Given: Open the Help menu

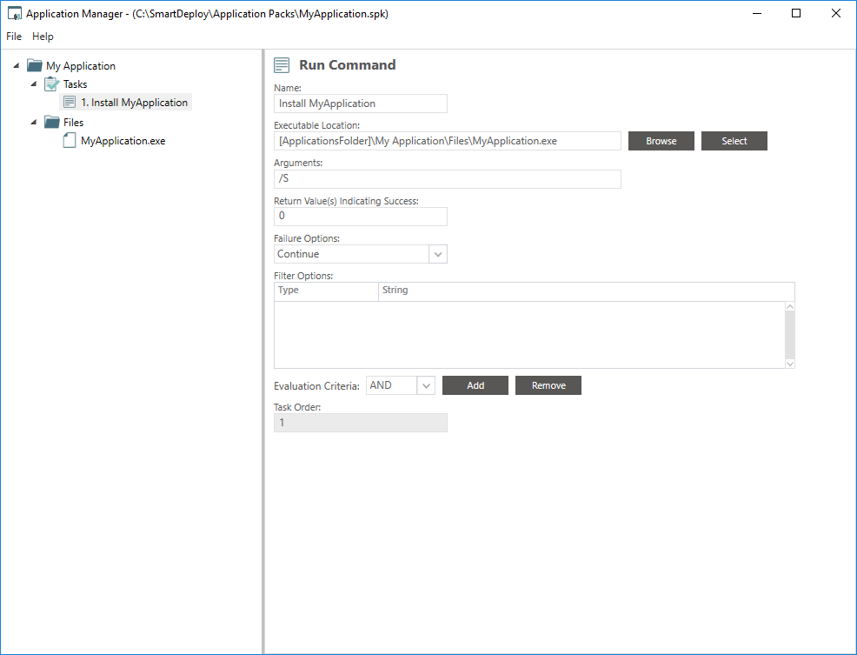Looking at the screenshot, I should 43,37.
